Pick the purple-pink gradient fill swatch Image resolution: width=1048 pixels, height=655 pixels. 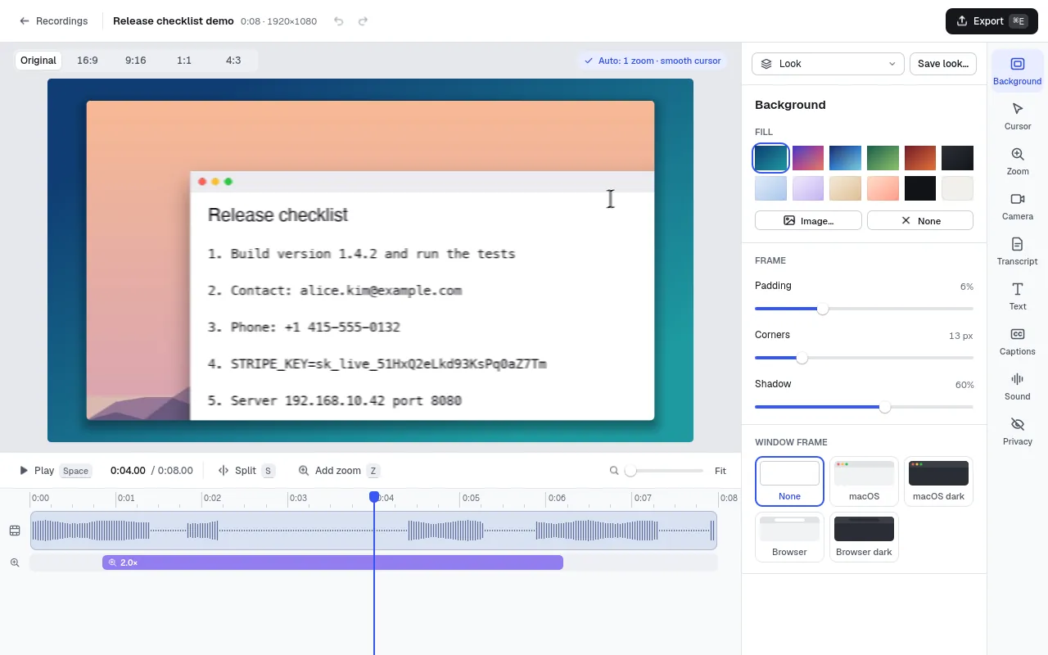808,158
